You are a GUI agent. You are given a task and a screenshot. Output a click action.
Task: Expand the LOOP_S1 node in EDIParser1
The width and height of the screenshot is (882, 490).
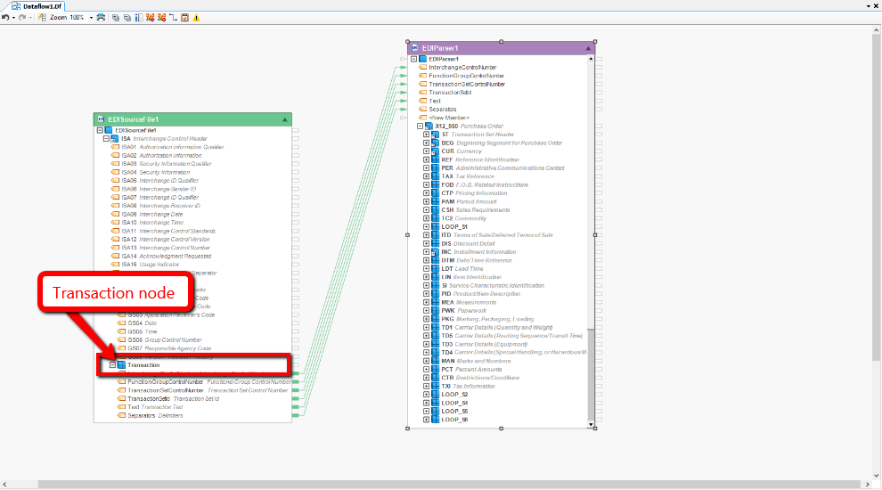[x=427, y=227]
